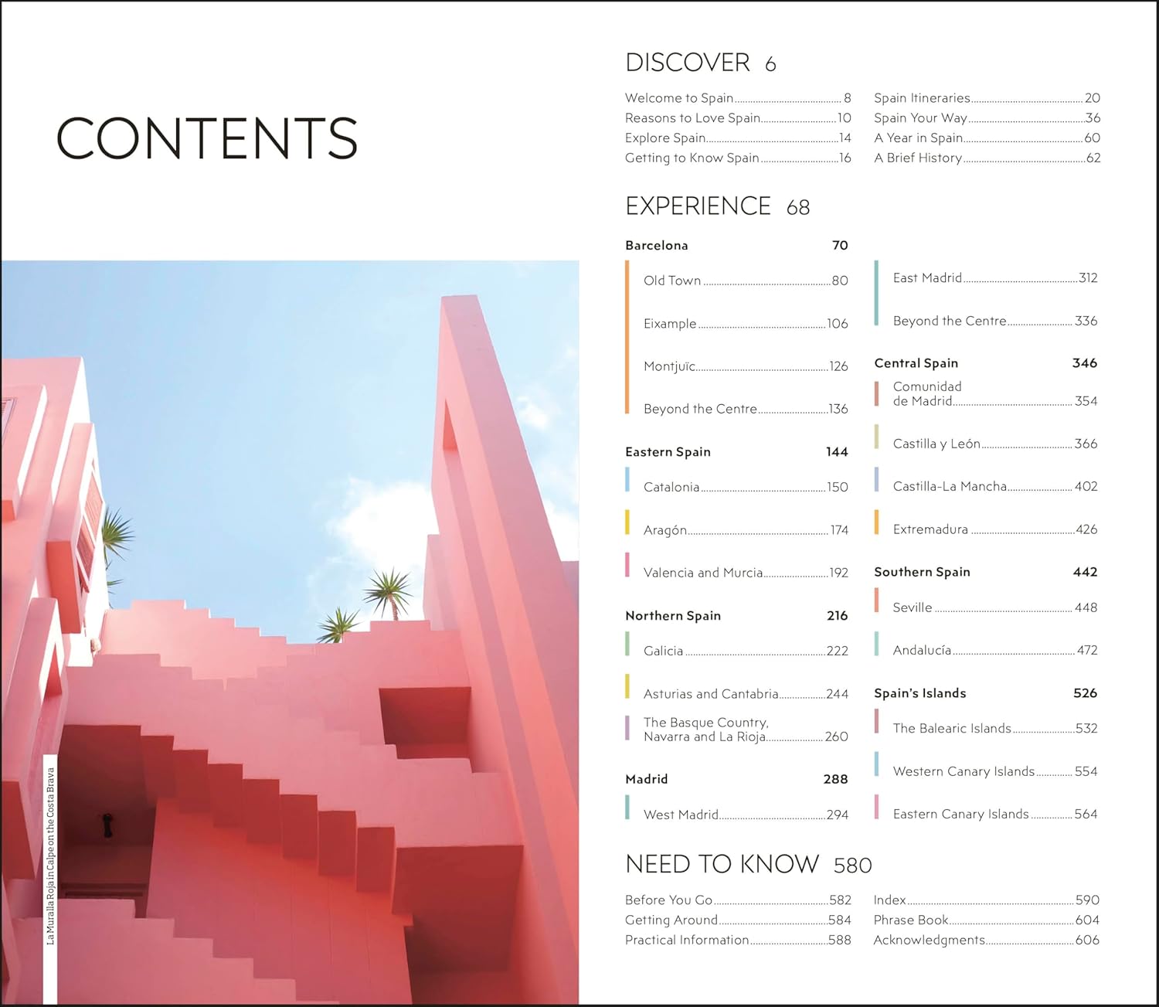Open the NEED TO KNOW section heading
Viewport: 1159px width, 1007px height.
722,864
